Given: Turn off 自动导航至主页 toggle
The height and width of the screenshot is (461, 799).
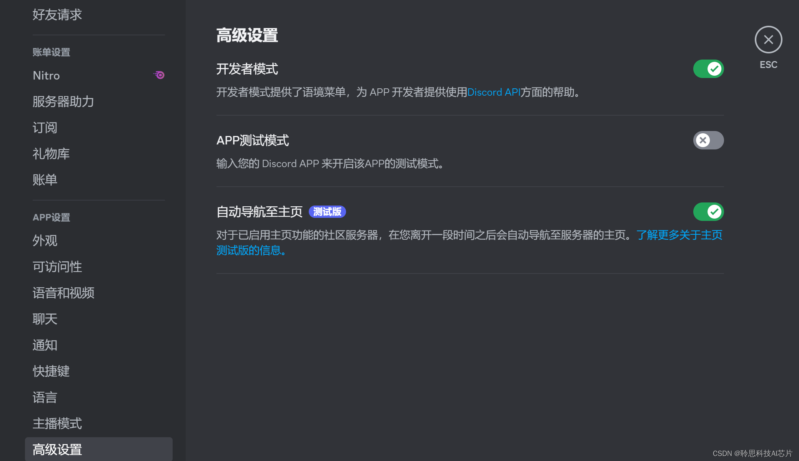Looking at the screenshot, I should [x=708, y=212].
